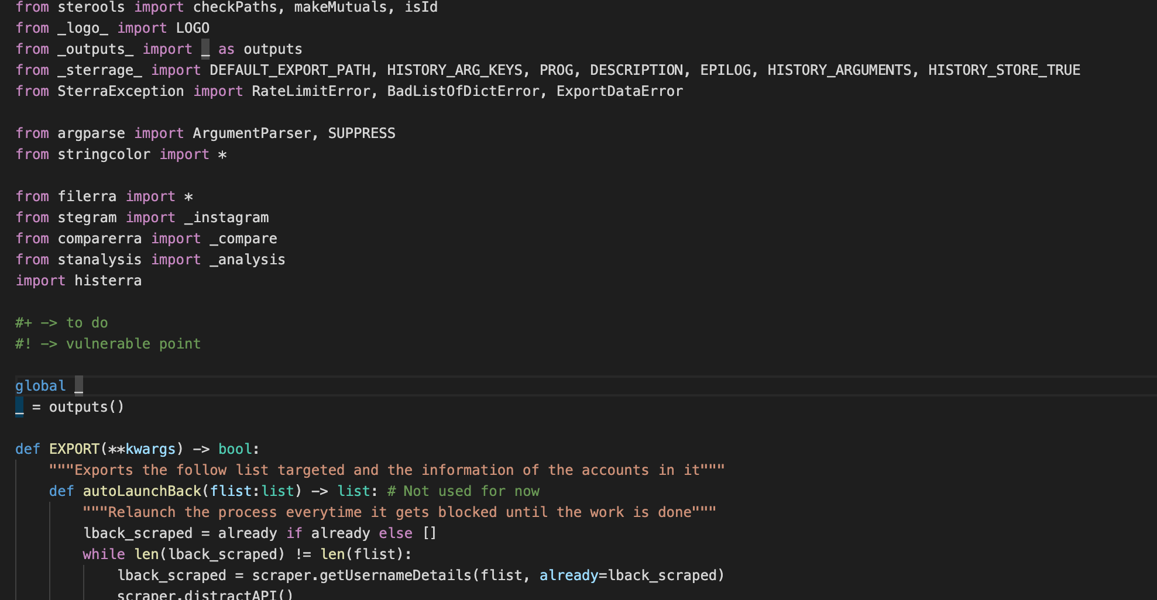Select the 'vulnerable point' comment
Image resolution: width=1157 pixels, height=600 pixels.
[108, 343]
